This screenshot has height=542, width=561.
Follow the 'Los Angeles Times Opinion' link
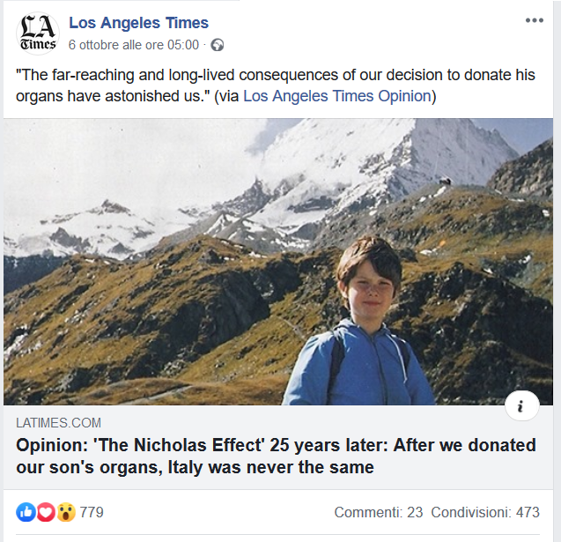click(x=336, y=95)
